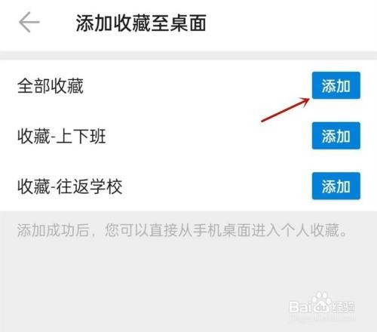Add the school round-trip favorites to desktop

coord(336,186)
